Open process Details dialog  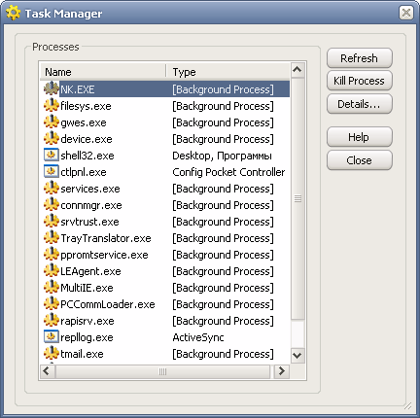coord(359,104)
